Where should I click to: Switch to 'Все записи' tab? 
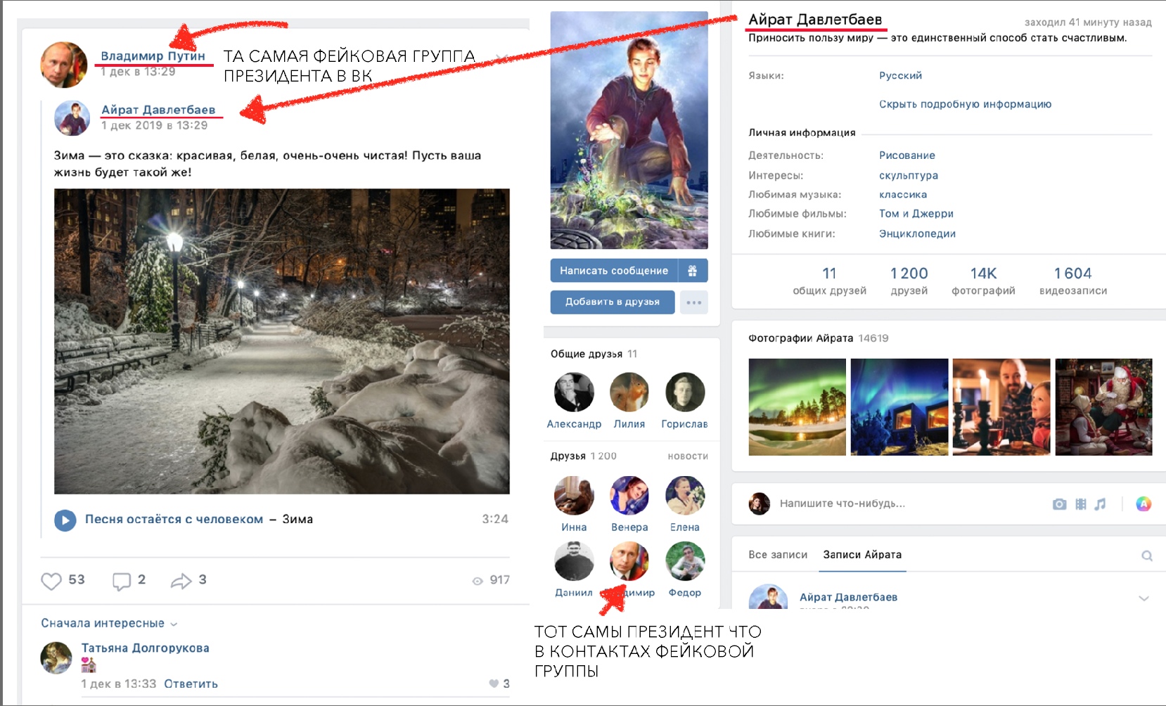778,555
